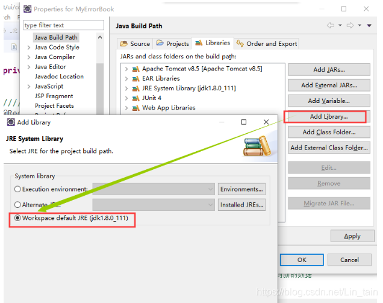Switch to the Projects tab

172,43
